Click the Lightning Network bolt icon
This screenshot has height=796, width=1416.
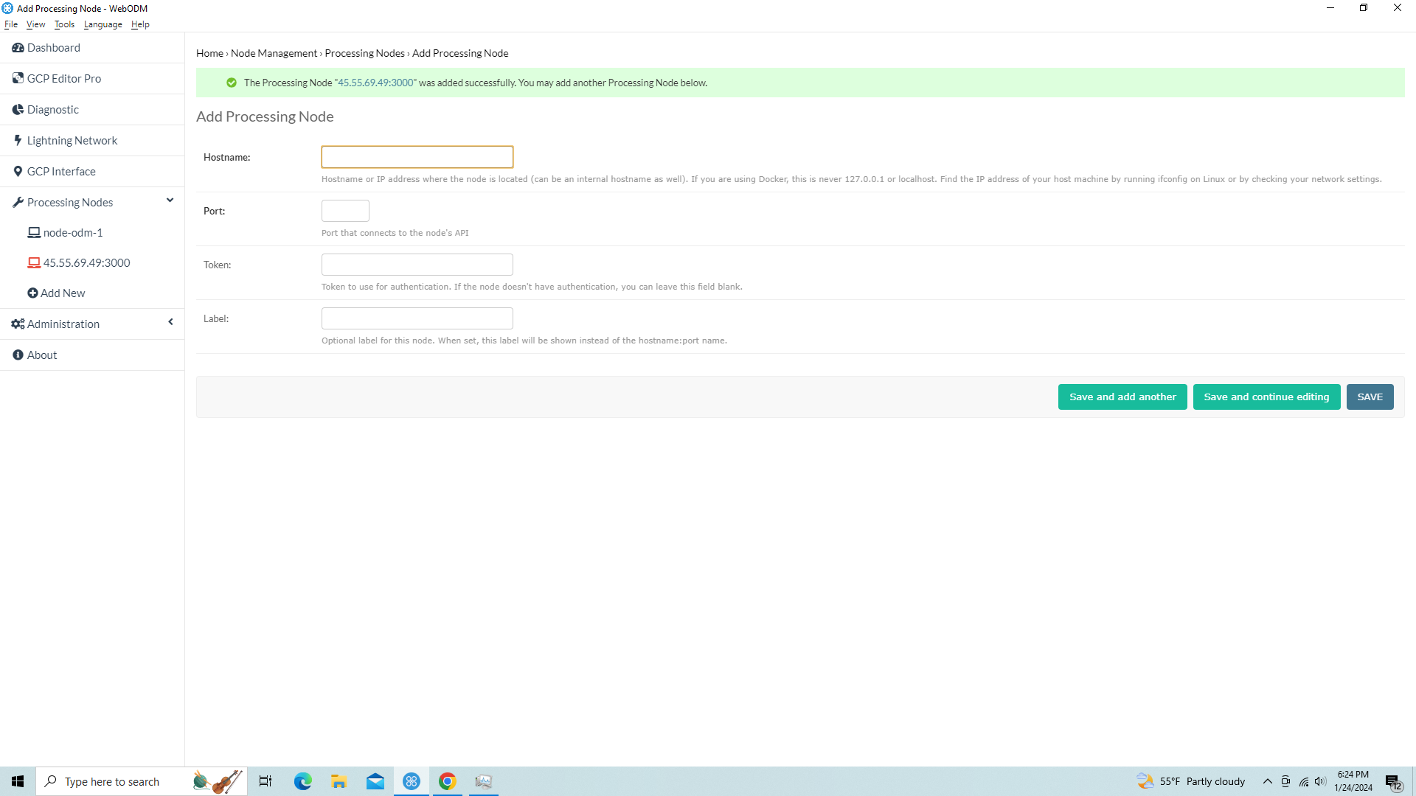pyautogui.click(x=18, y=140)
